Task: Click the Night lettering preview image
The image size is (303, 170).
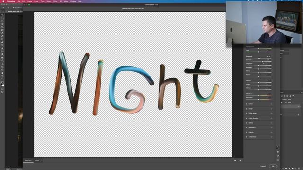Action: pyautogui.click(x=133, y=85)
